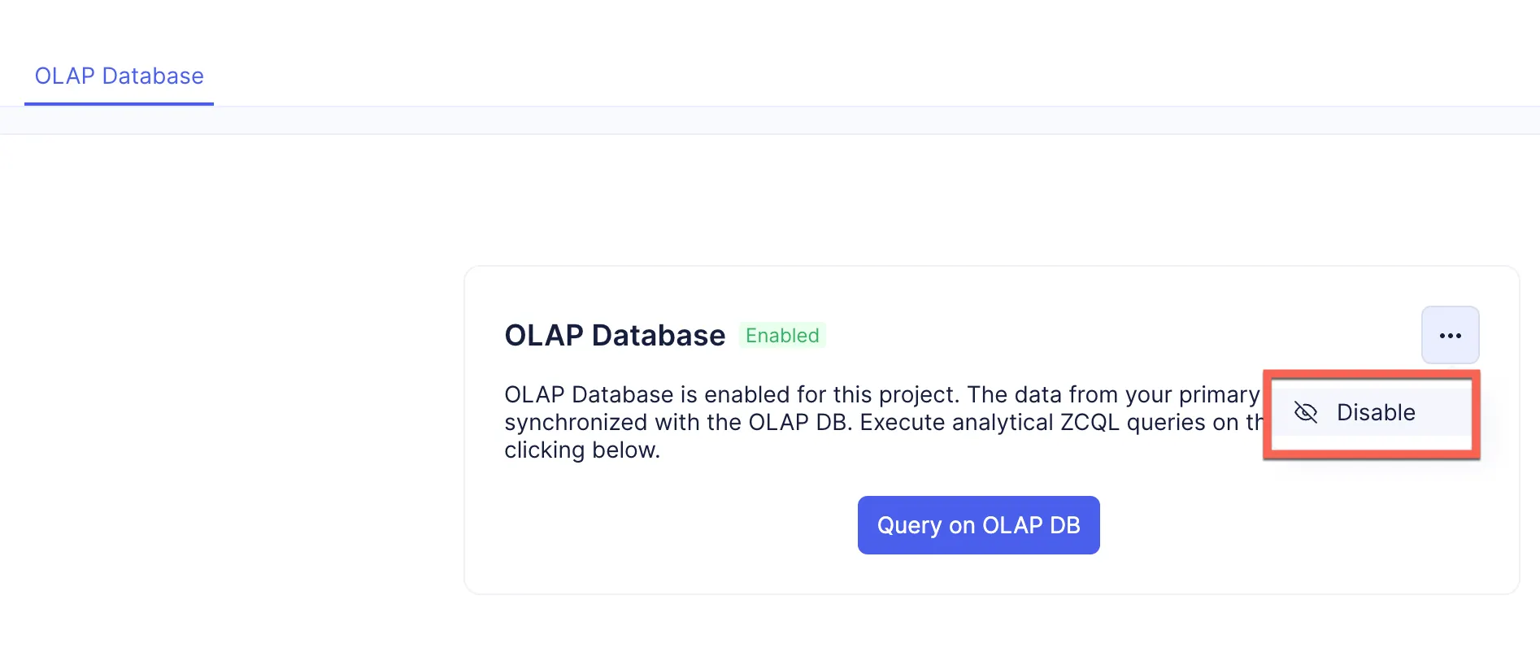
Task: Click the crossed-out eye Disable icon
Action: point(1305,412)
